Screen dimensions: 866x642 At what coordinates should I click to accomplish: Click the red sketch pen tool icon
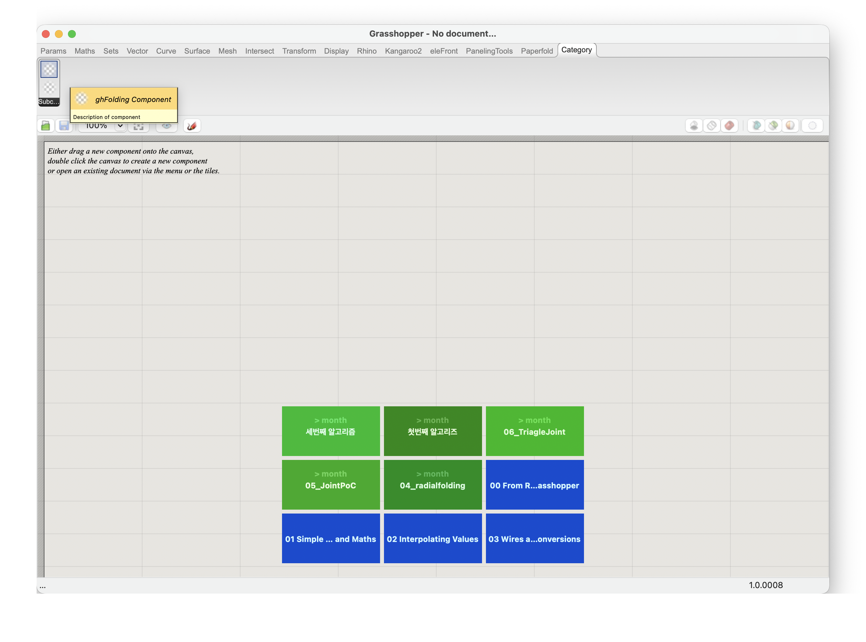[x=192, y=126]
